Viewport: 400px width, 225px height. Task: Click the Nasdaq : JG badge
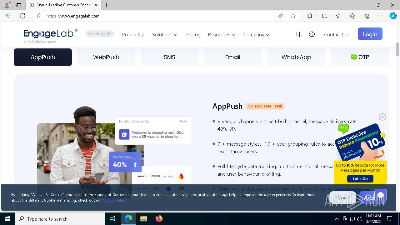[x=100, y=34]
